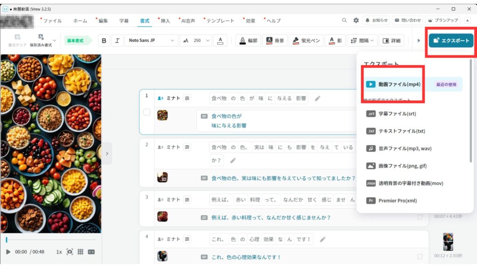Toggle the grid overlay icon below preview
477x268 pixels.
(x=80, y=252)
